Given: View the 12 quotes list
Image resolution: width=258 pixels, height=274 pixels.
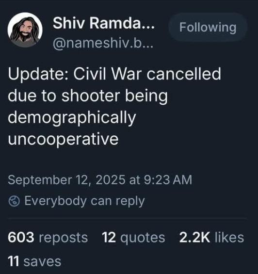Looking at the screenshot, I should point(133,238).
